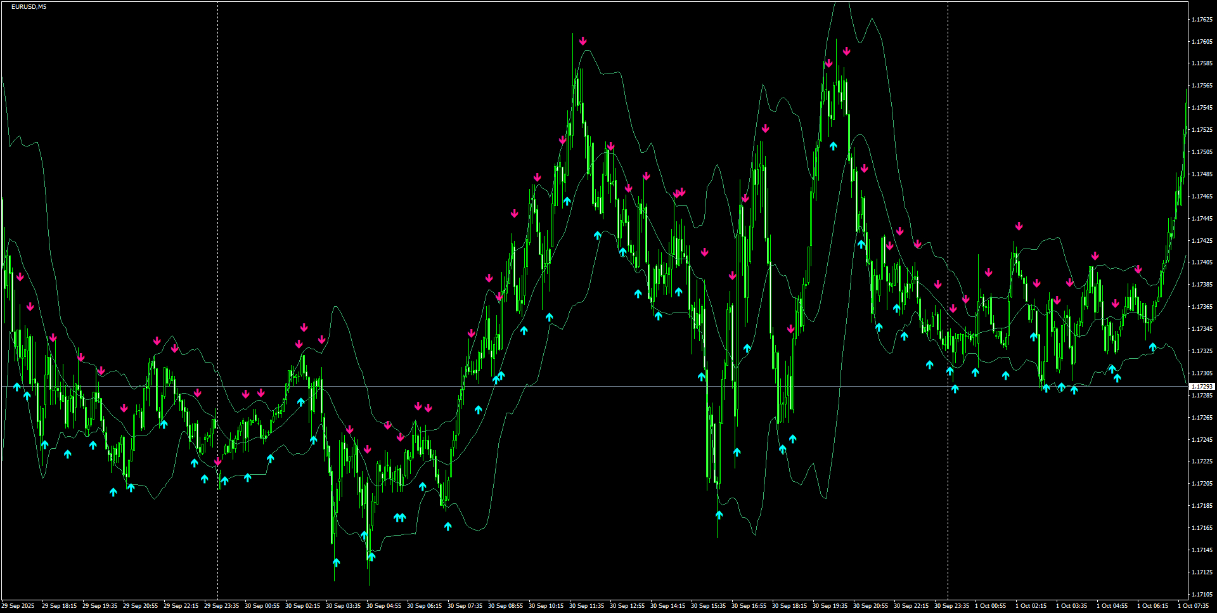Click the 1.17265 price axis label
1217x613 pixels.
[x=1202, y=418]
